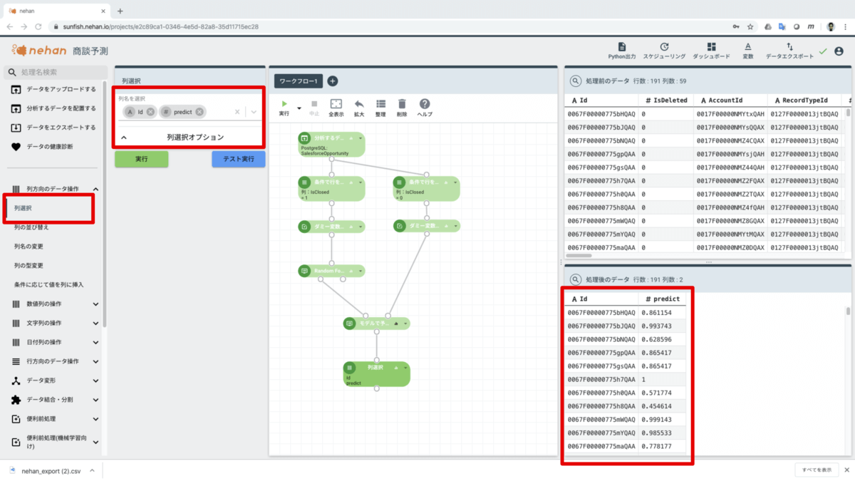Expand 文字列の操作 category
The height and width of the screenshot is (481, 855).
pyautogui.click(x=95, y=323)
